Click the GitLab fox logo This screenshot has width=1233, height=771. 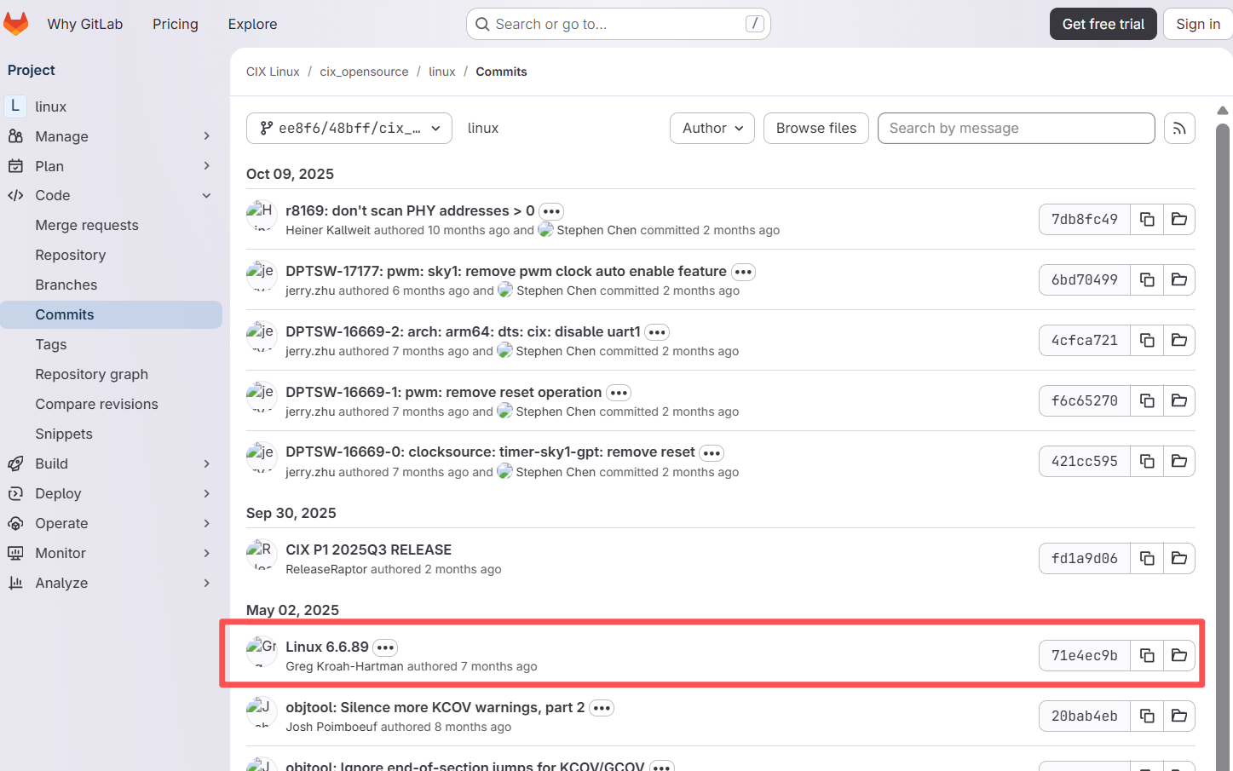coord(16,24)
